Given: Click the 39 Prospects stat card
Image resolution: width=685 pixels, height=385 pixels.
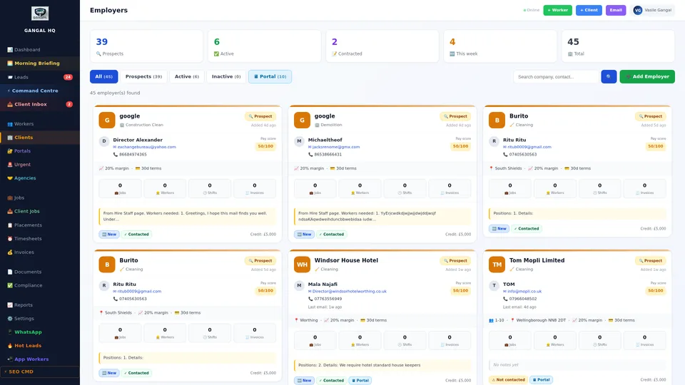Looking at the screenshot, I should click(x=146, y=46).
